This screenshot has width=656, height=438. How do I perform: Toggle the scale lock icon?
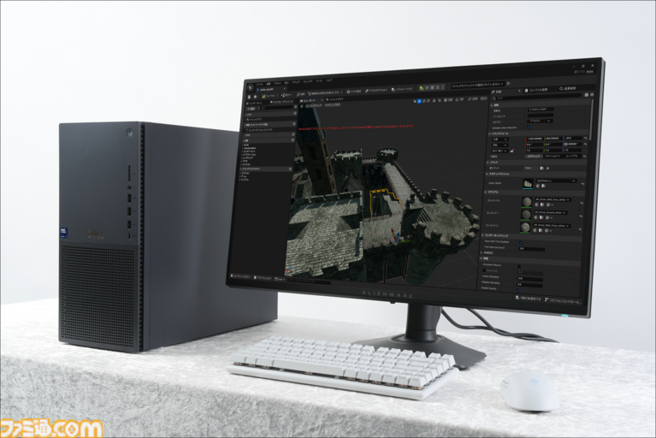512,151
